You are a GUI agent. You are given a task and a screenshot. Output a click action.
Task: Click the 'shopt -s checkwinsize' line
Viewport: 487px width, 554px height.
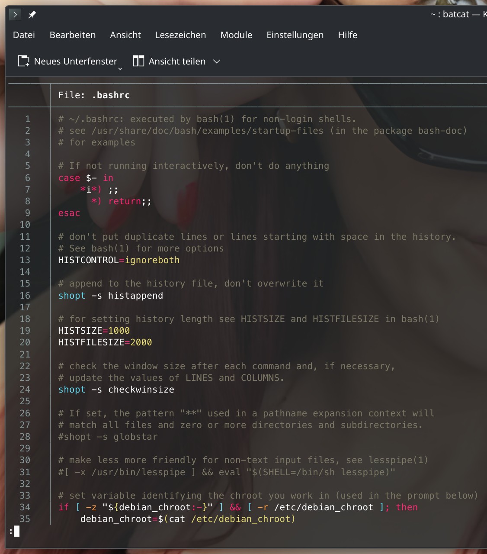116,390
